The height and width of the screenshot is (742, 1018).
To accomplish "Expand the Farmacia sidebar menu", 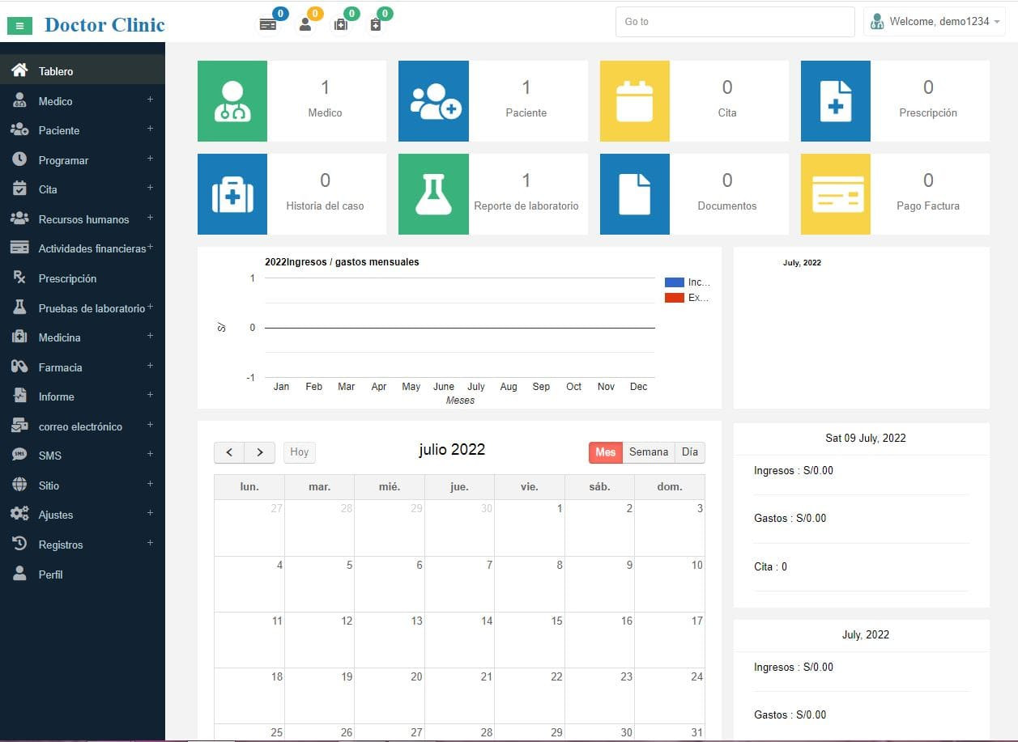I will pos(60,367).
